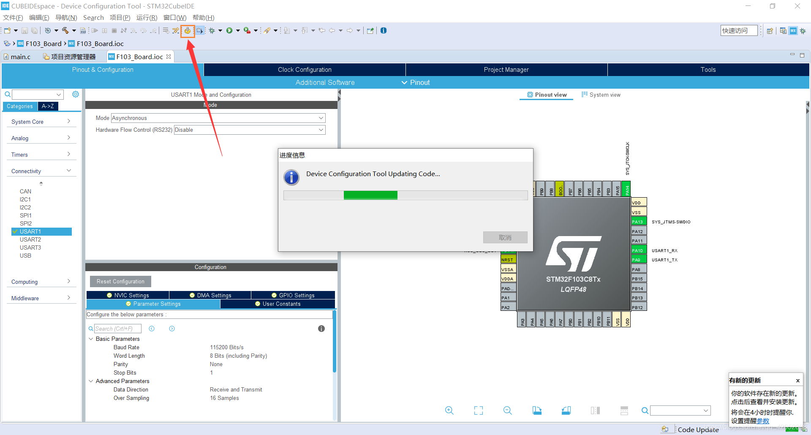
Task: Expand the System Core category
Action: click(41, 122)
